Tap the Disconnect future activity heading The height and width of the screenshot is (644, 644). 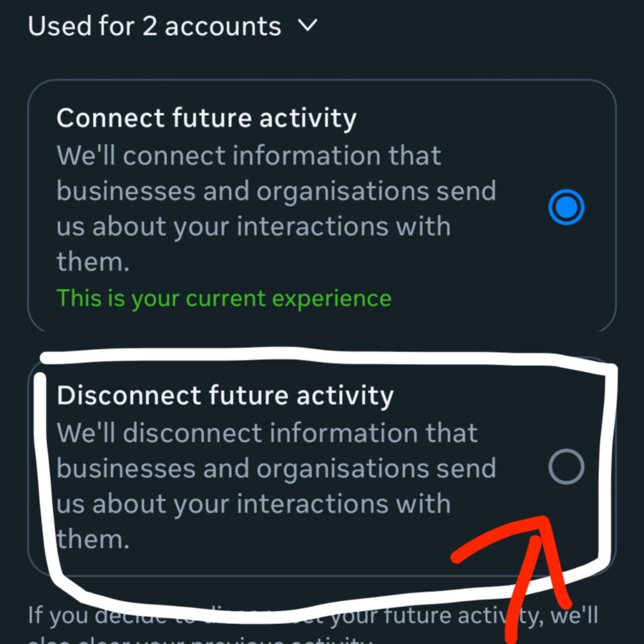225,395
